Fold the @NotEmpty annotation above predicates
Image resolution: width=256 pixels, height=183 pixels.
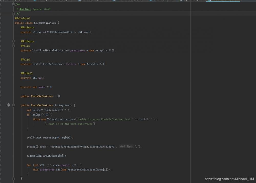(x=13, y=41)
